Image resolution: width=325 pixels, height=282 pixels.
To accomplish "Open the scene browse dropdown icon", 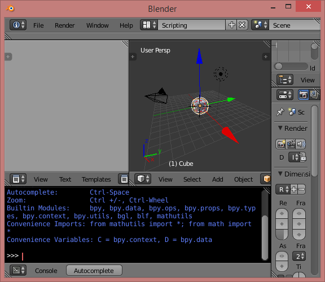I will click(260, 25).
